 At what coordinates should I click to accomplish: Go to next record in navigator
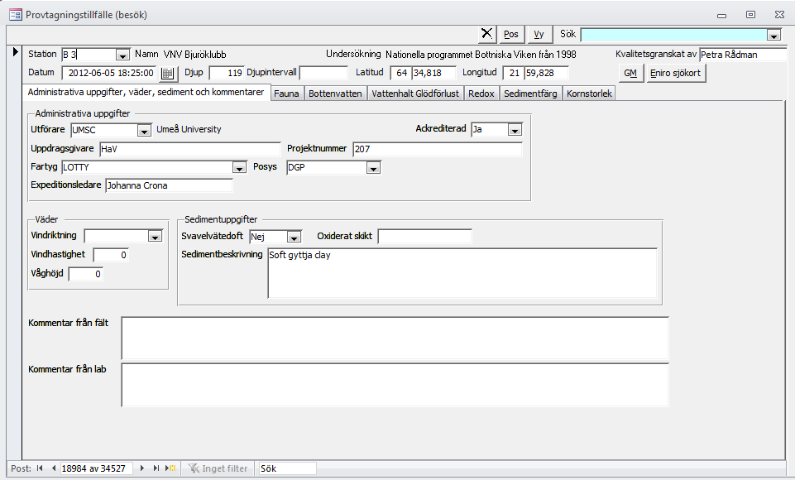[x=142, y=468]
